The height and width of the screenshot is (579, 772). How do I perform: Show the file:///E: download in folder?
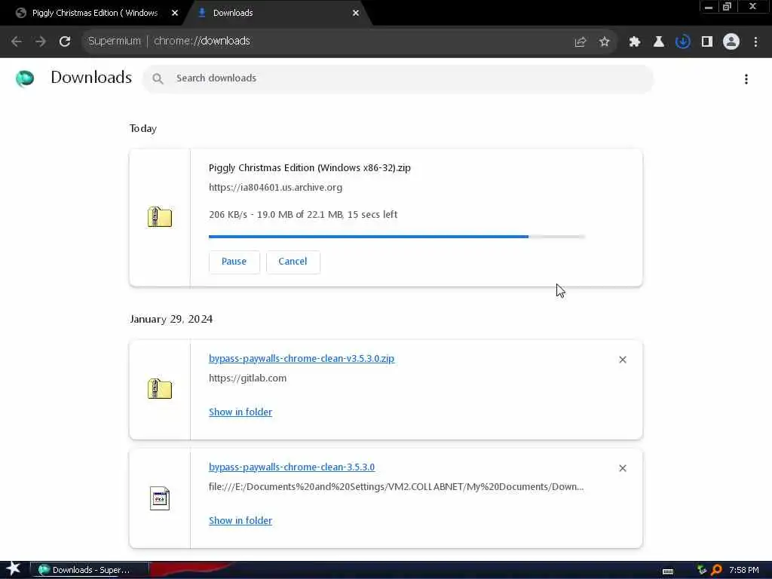tap(240, 520)
